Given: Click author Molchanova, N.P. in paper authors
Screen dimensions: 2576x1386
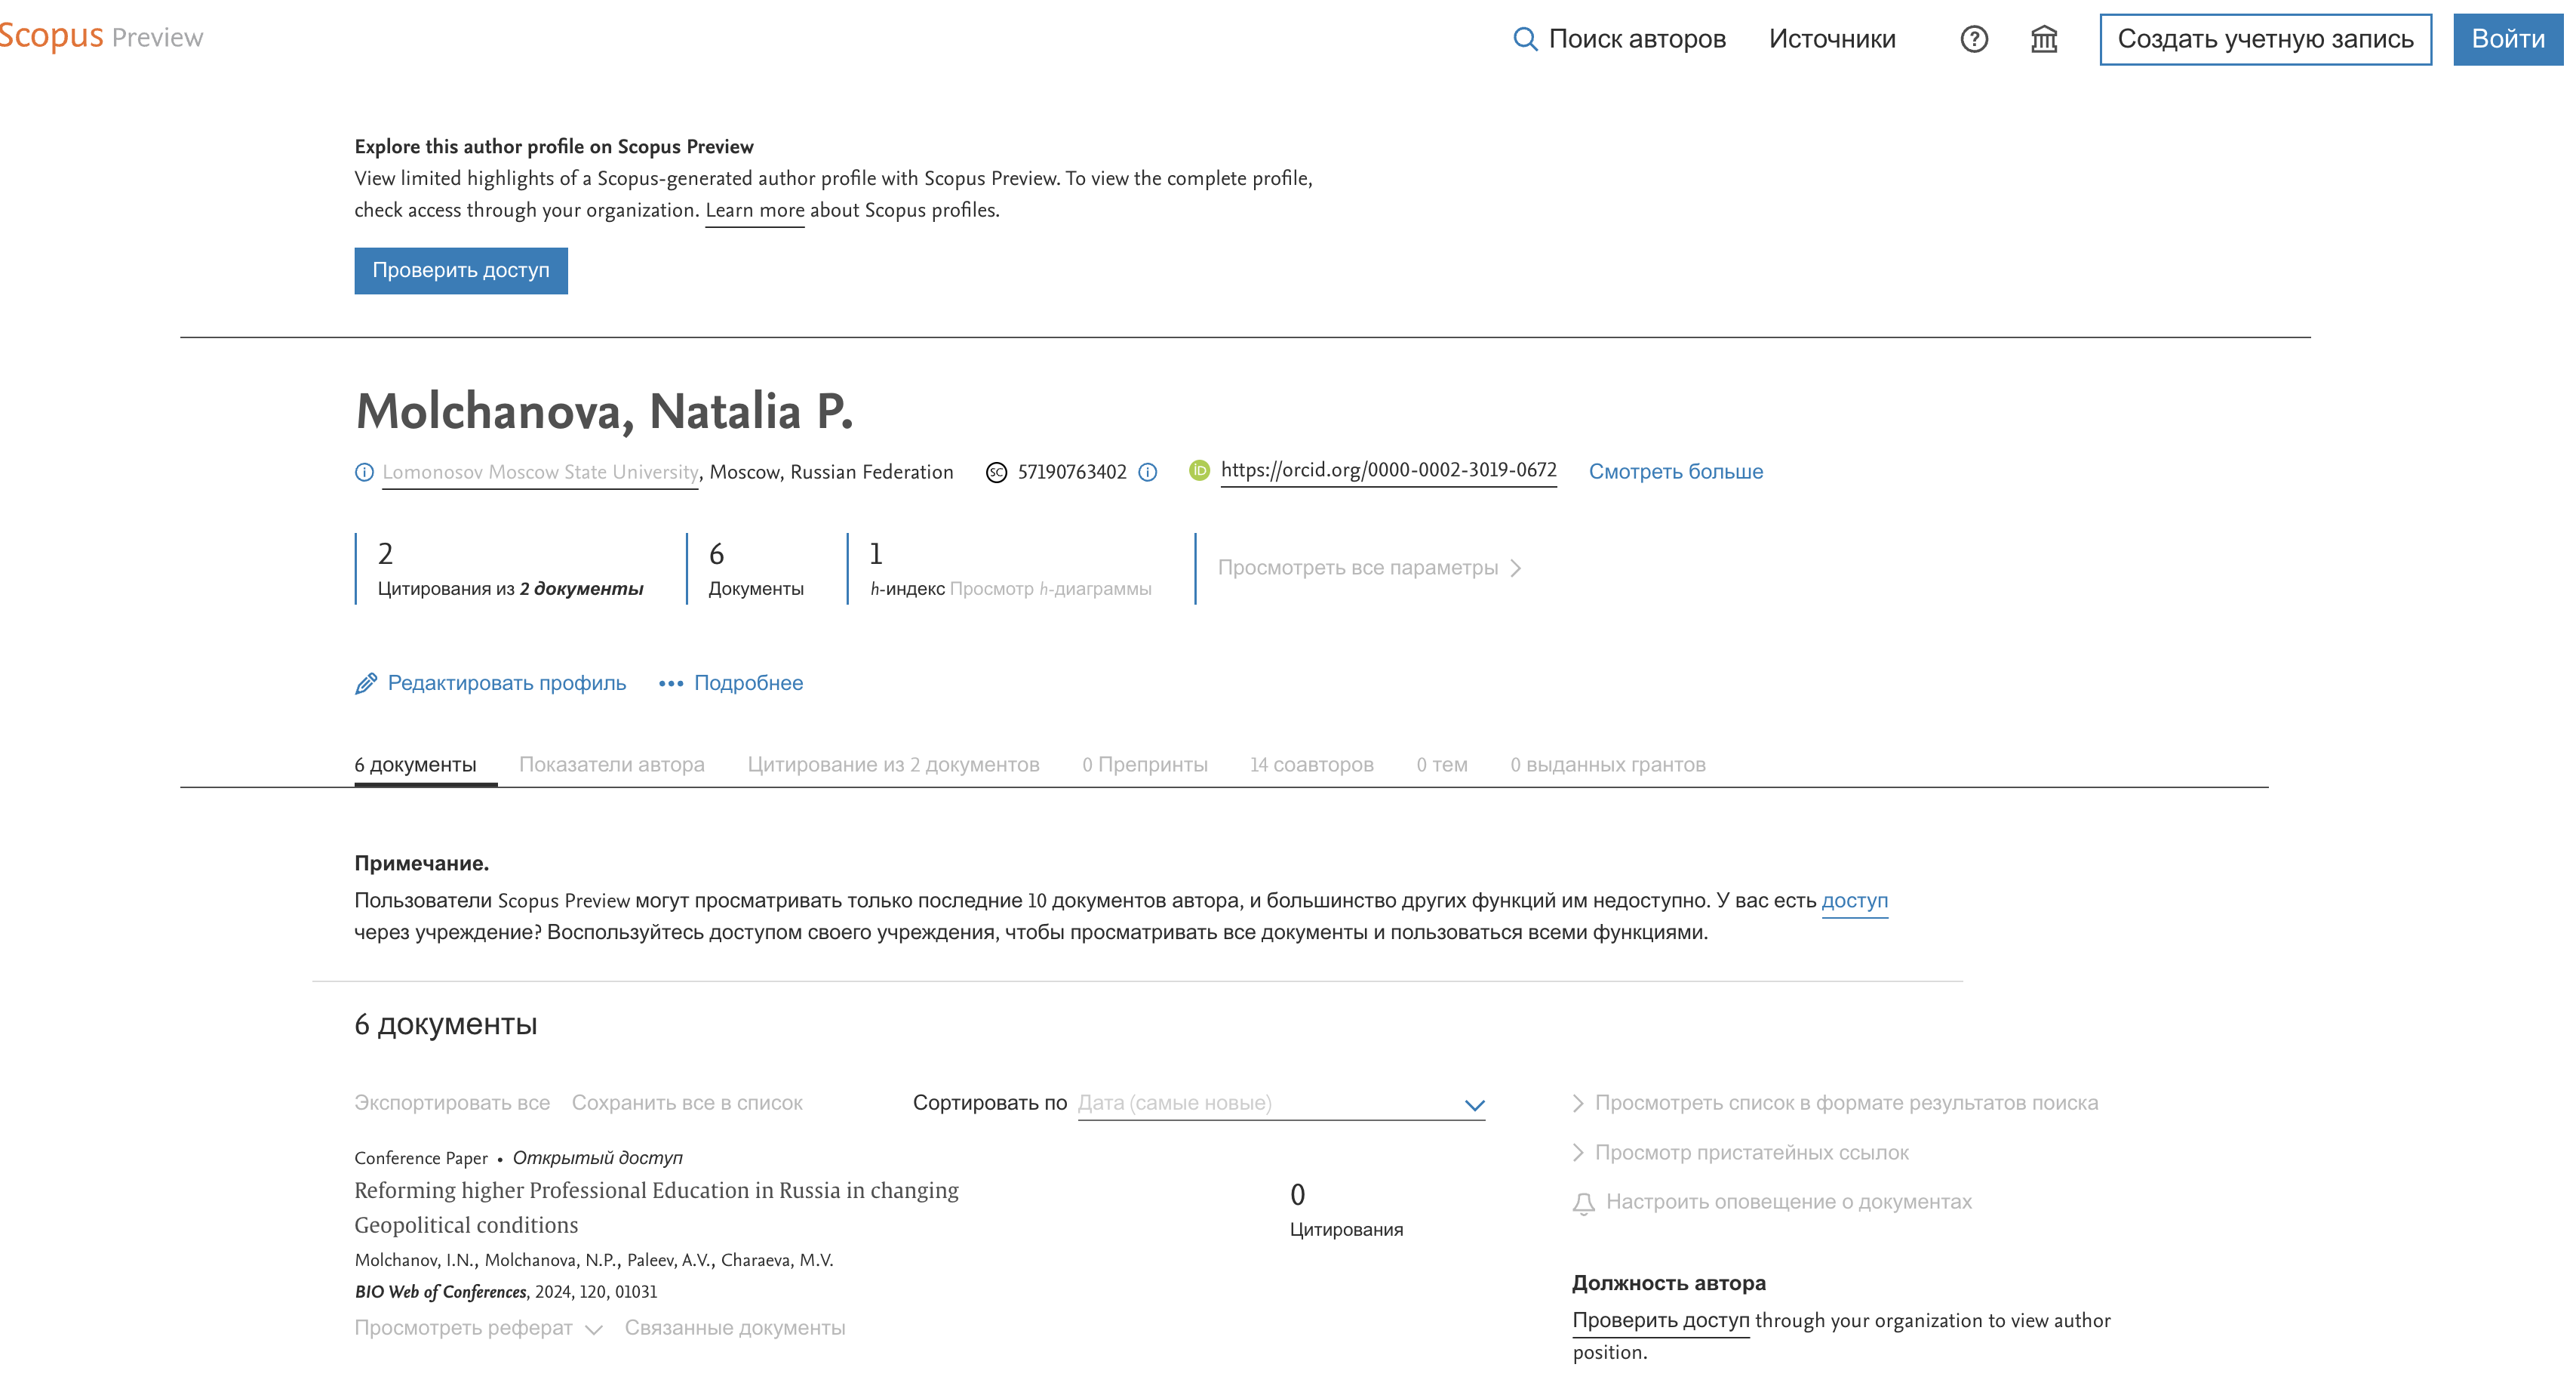Looking at the screenshot, I should point(550,1261).
